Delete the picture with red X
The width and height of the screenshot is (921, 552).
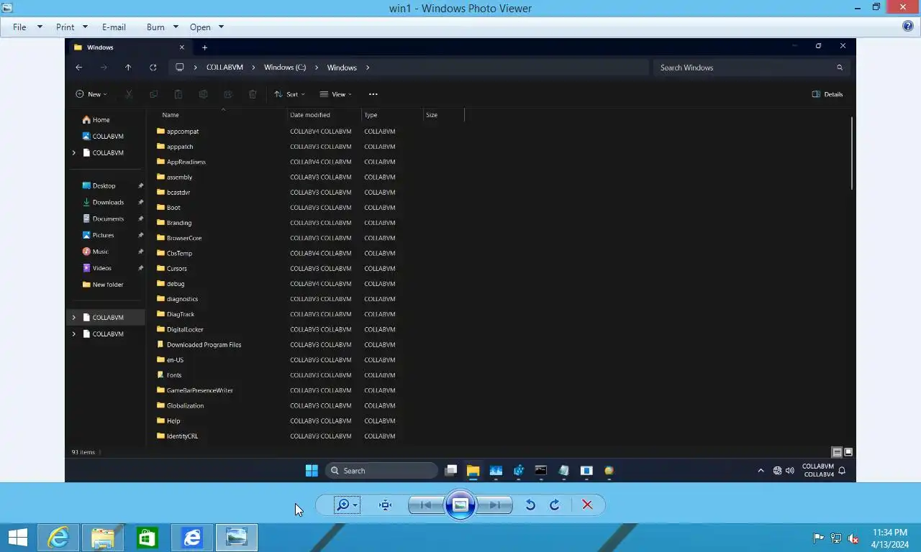[x=587, y=505]
